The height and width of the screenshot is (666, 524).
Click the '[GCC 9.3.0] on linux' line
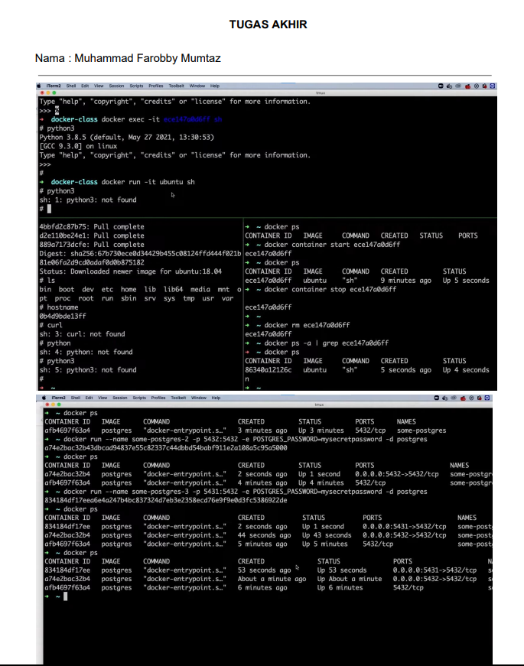tap(78, 146)
